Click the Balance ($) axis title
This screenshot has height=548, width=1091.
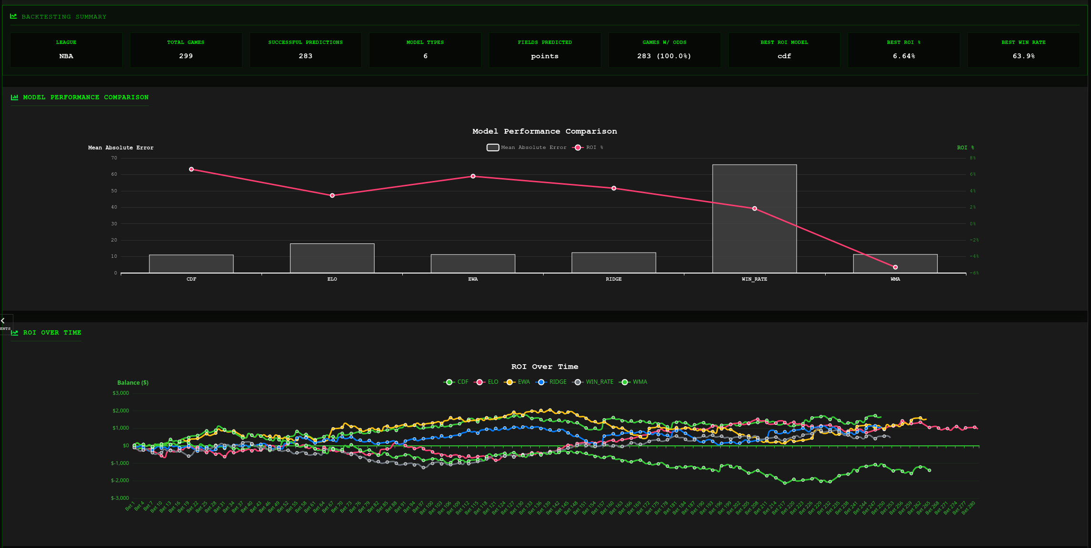pos(133,383)
